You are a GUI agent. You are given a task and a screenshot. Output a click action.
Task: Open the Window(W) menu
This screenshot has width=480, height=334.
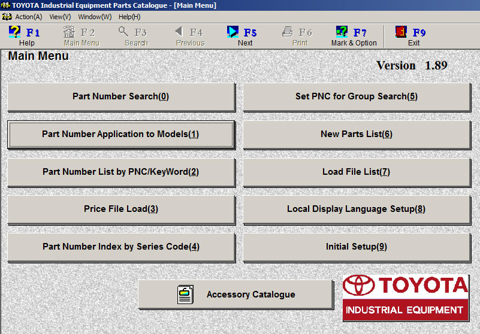[95, 17]
